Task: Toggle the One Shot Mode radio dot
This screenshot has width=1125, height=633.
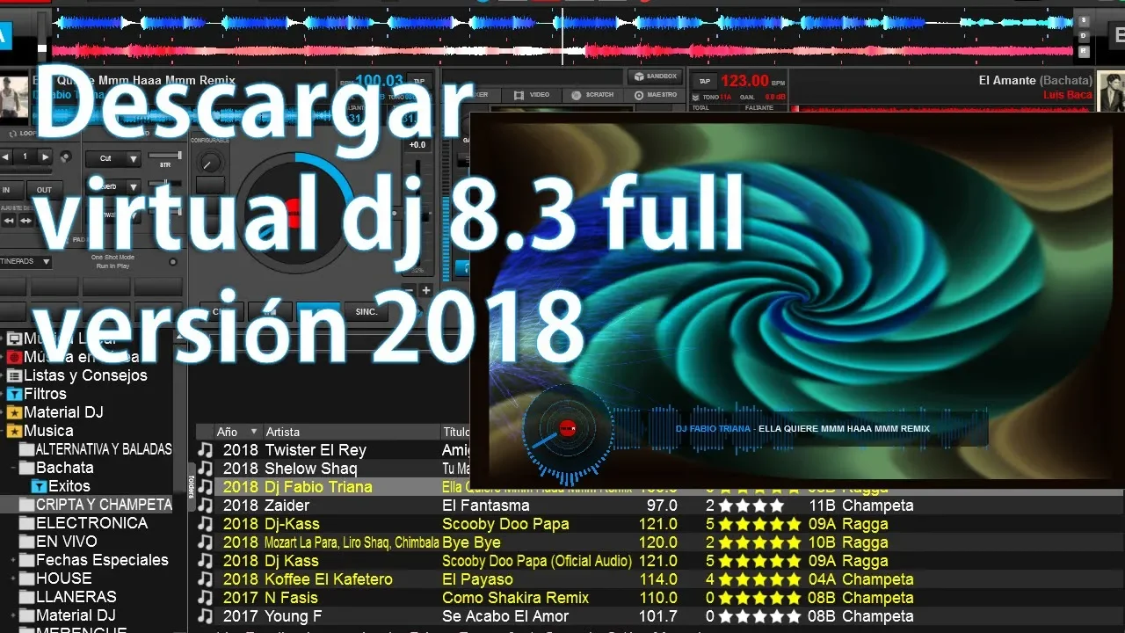Action: click(x=172, y=261)
